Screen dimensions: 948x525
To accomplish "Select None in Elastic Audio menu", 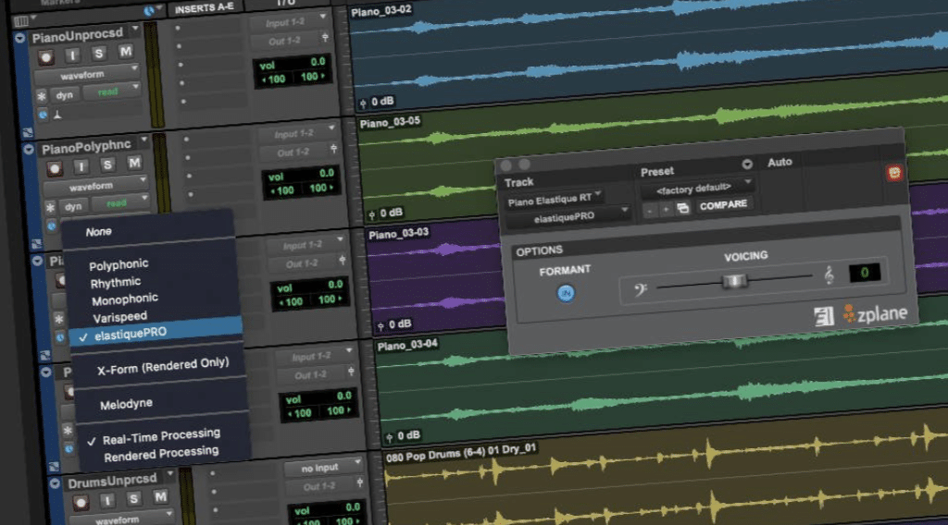I will click(x=98, y=232).
